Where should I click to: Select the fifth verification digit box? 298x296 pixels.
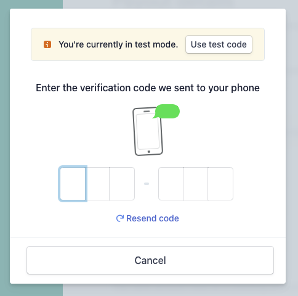point(196,184)
